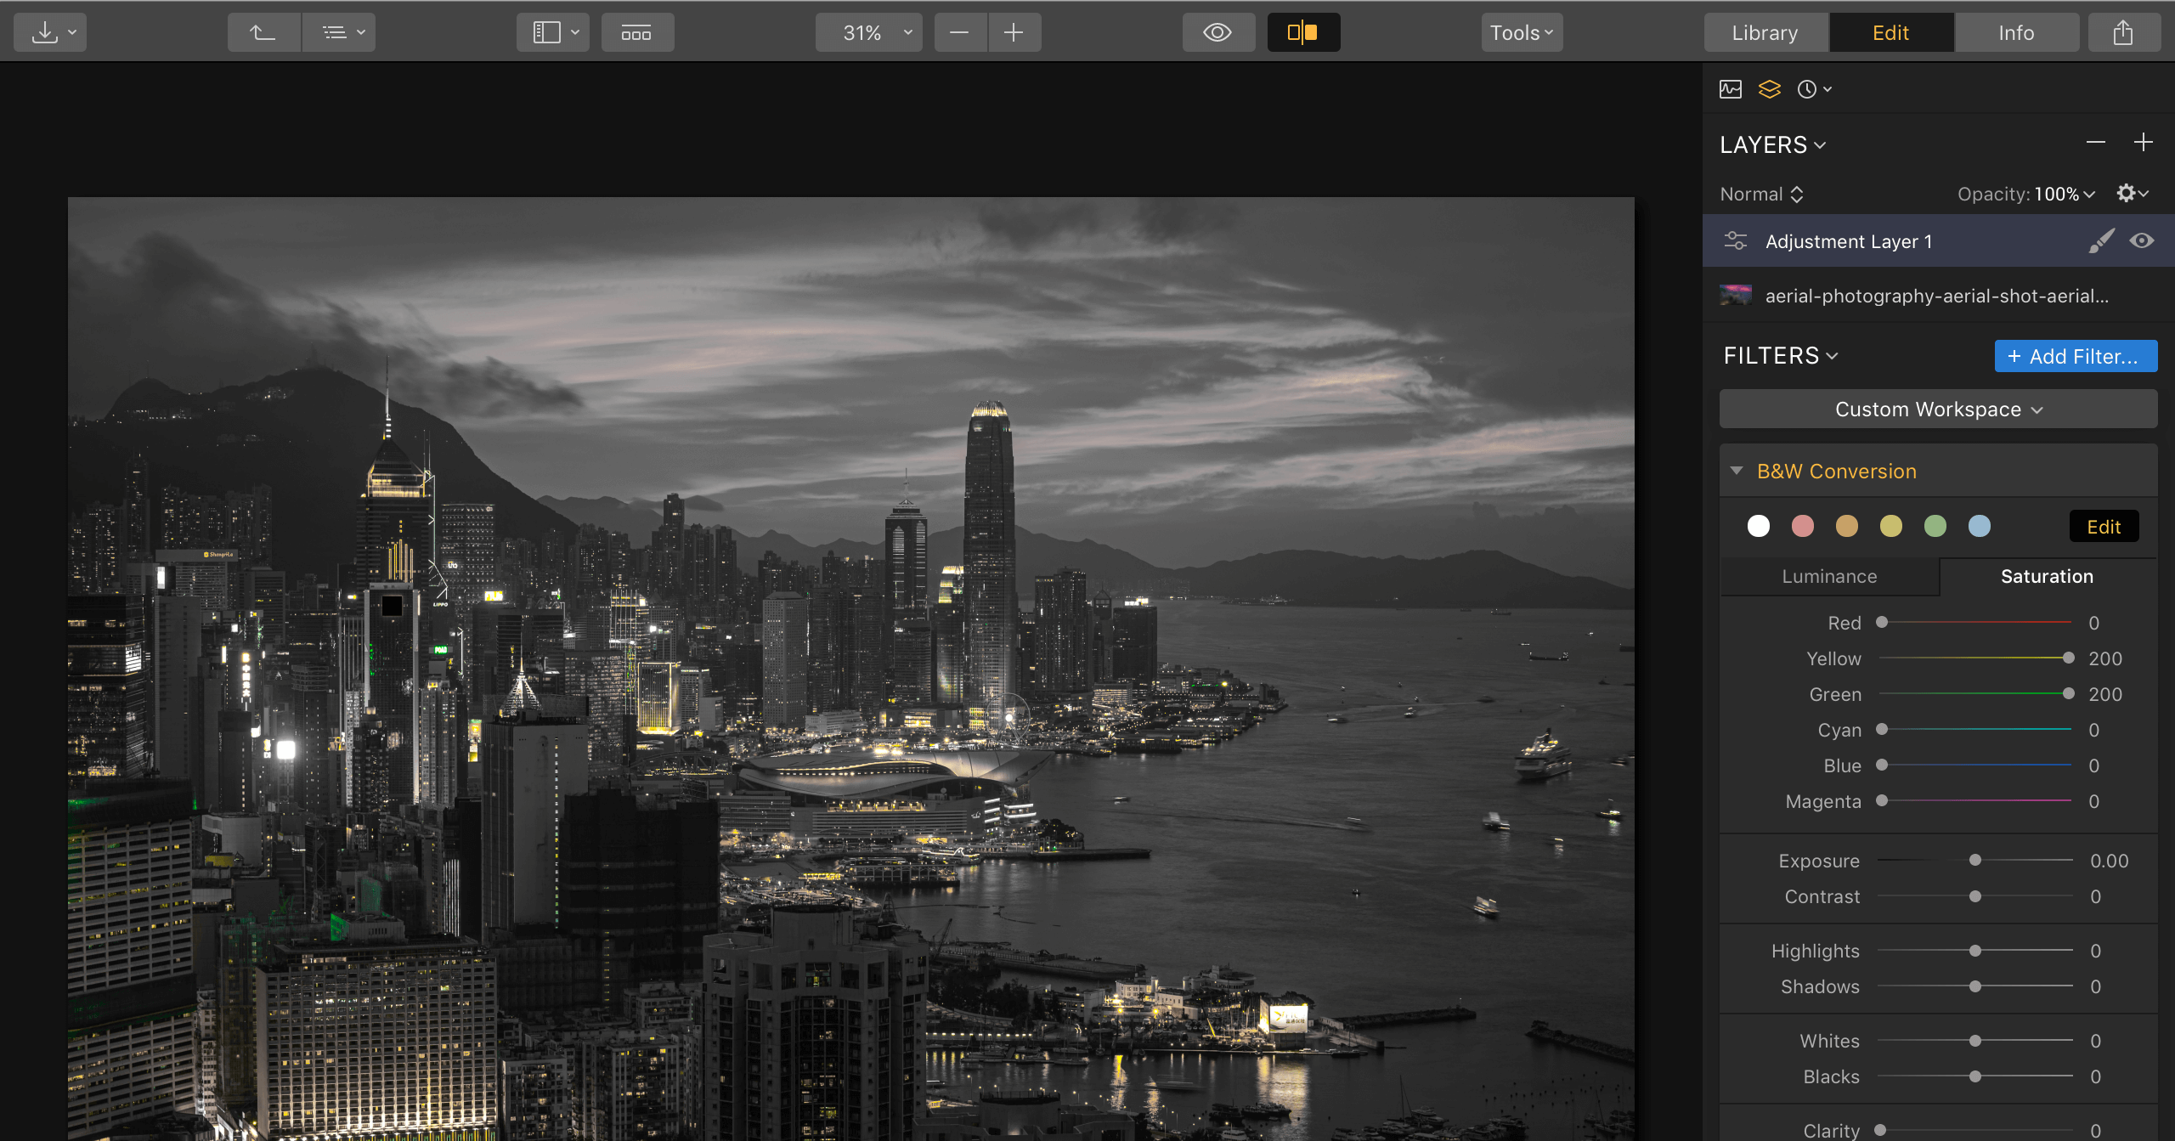
Task: Select the Layers panel icon
Action: click(x=1770, y=88)
